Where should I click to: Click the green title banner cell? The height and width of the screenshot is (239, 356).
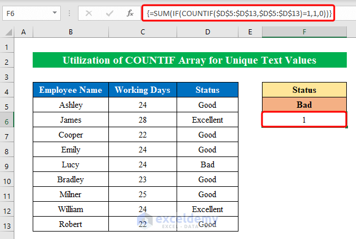point(190,60)
